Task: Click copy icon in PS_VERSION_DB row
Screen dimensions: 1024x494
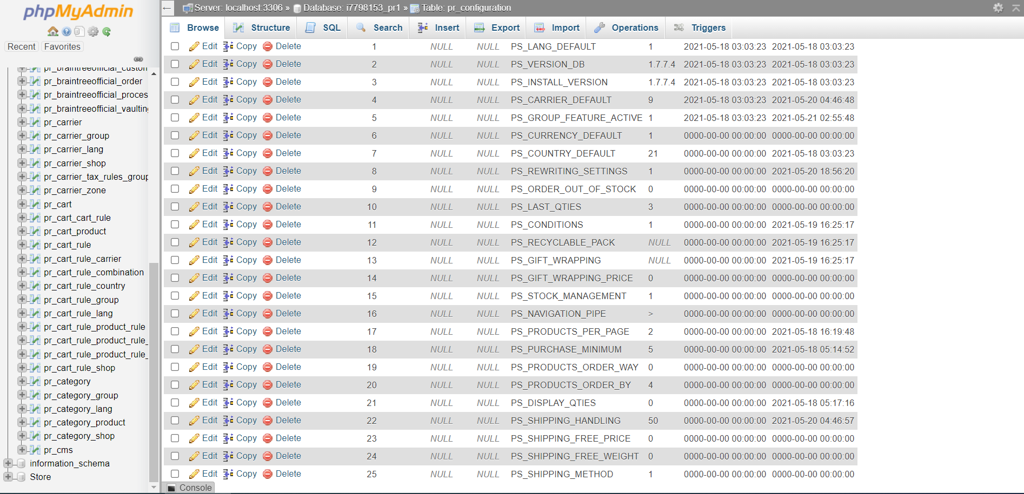Action: coord(228,64)
